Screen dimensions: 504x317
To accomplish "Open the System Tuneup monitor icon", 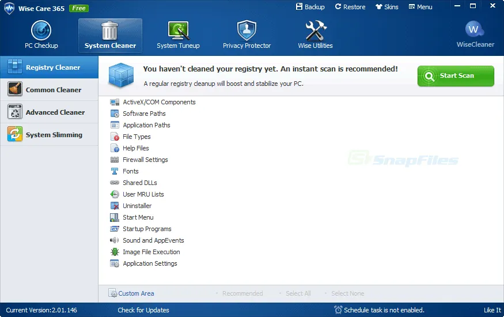I will click(178, 31).
